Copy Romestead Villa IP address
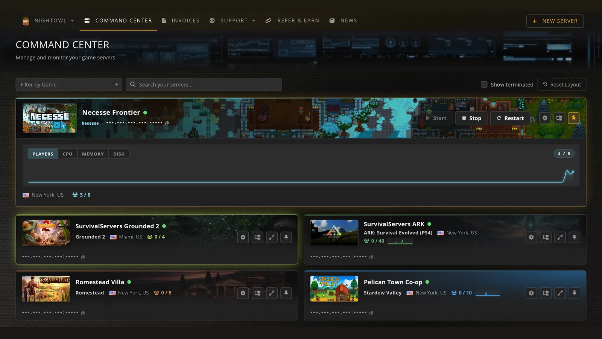 coord(83,313)
